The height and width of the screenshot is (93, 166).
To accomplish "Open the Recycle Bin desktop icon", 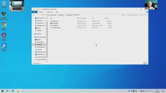I will pos(4,4).
